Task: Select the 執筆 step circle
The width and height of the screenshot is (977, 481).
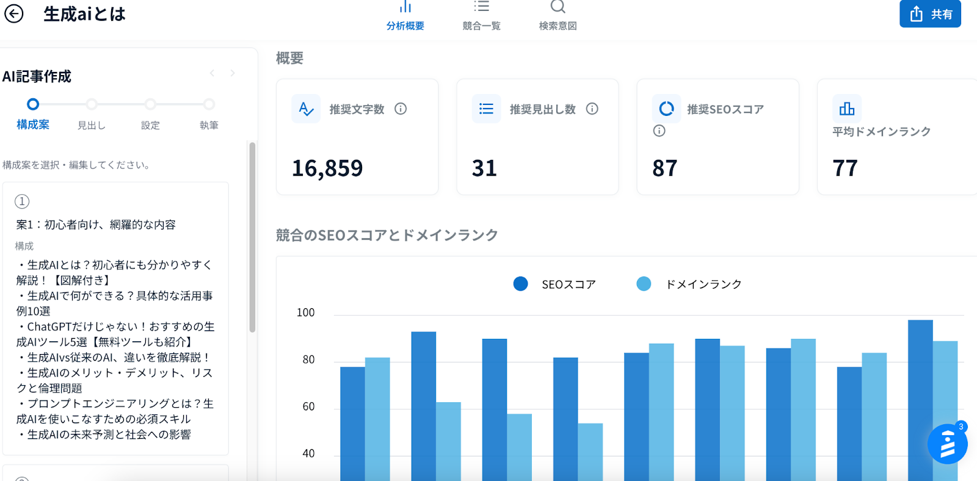Action: (x=209, y=104)
